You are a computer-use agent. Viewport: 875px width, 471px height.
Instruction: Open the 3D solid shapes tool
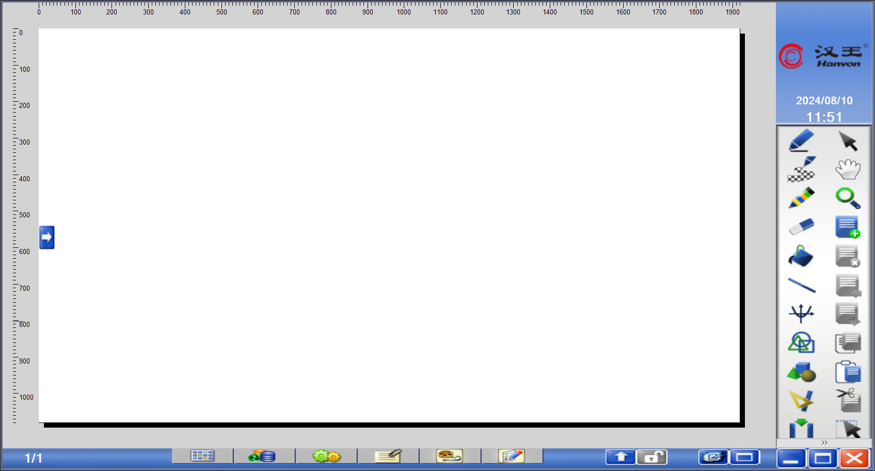pyautogui.click(x=801, y=372)
